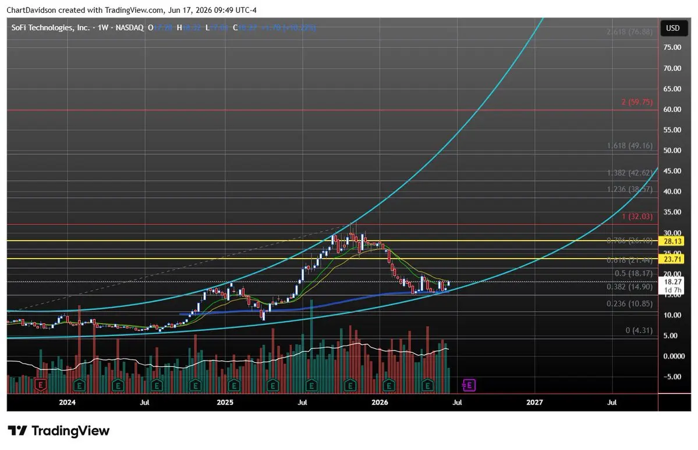Image resolution: width=698 pixels, height=450 pixels.
Task: Click the 2027 label on the time axis
Action: click(534, 402)
